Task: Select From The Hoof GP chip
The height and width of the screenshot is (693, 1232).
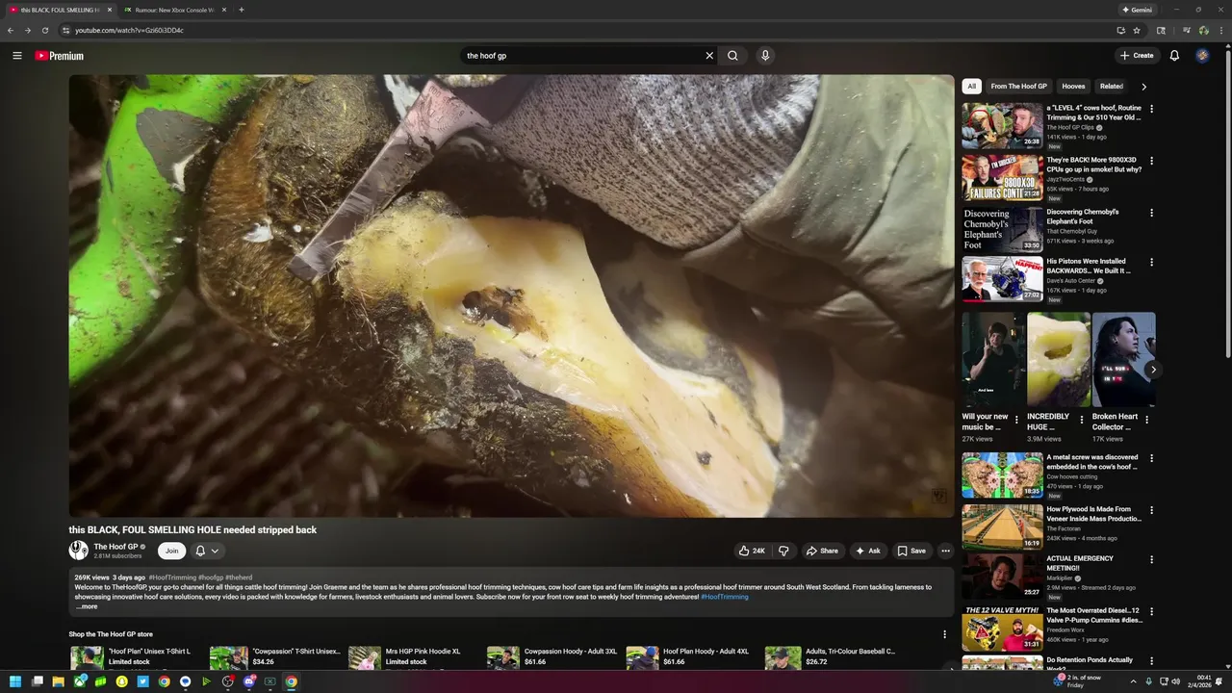Action: coord(1018,86)
